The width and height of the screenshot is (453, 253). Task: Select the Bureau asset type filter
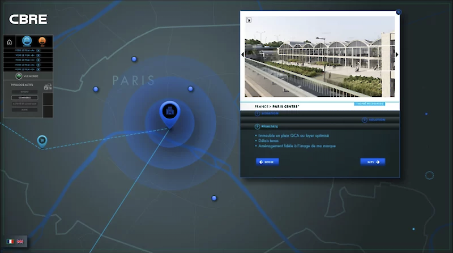click(x=24, y=92)
